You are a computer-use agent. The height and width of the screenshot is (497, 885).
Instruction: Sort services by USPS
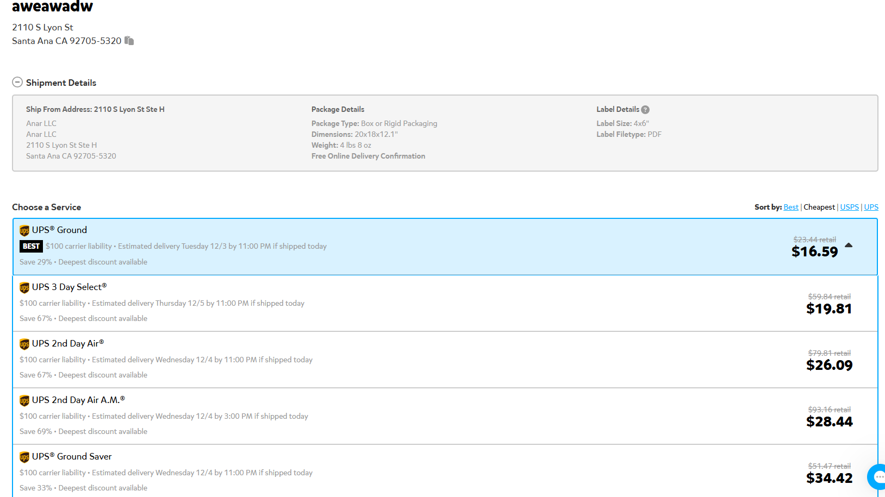(850, 207)
